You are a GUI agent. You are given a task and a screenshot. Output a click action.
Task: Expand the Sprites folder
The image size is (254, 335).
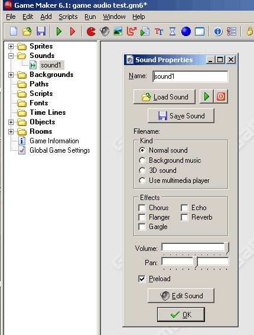click(x=11, y=46)
